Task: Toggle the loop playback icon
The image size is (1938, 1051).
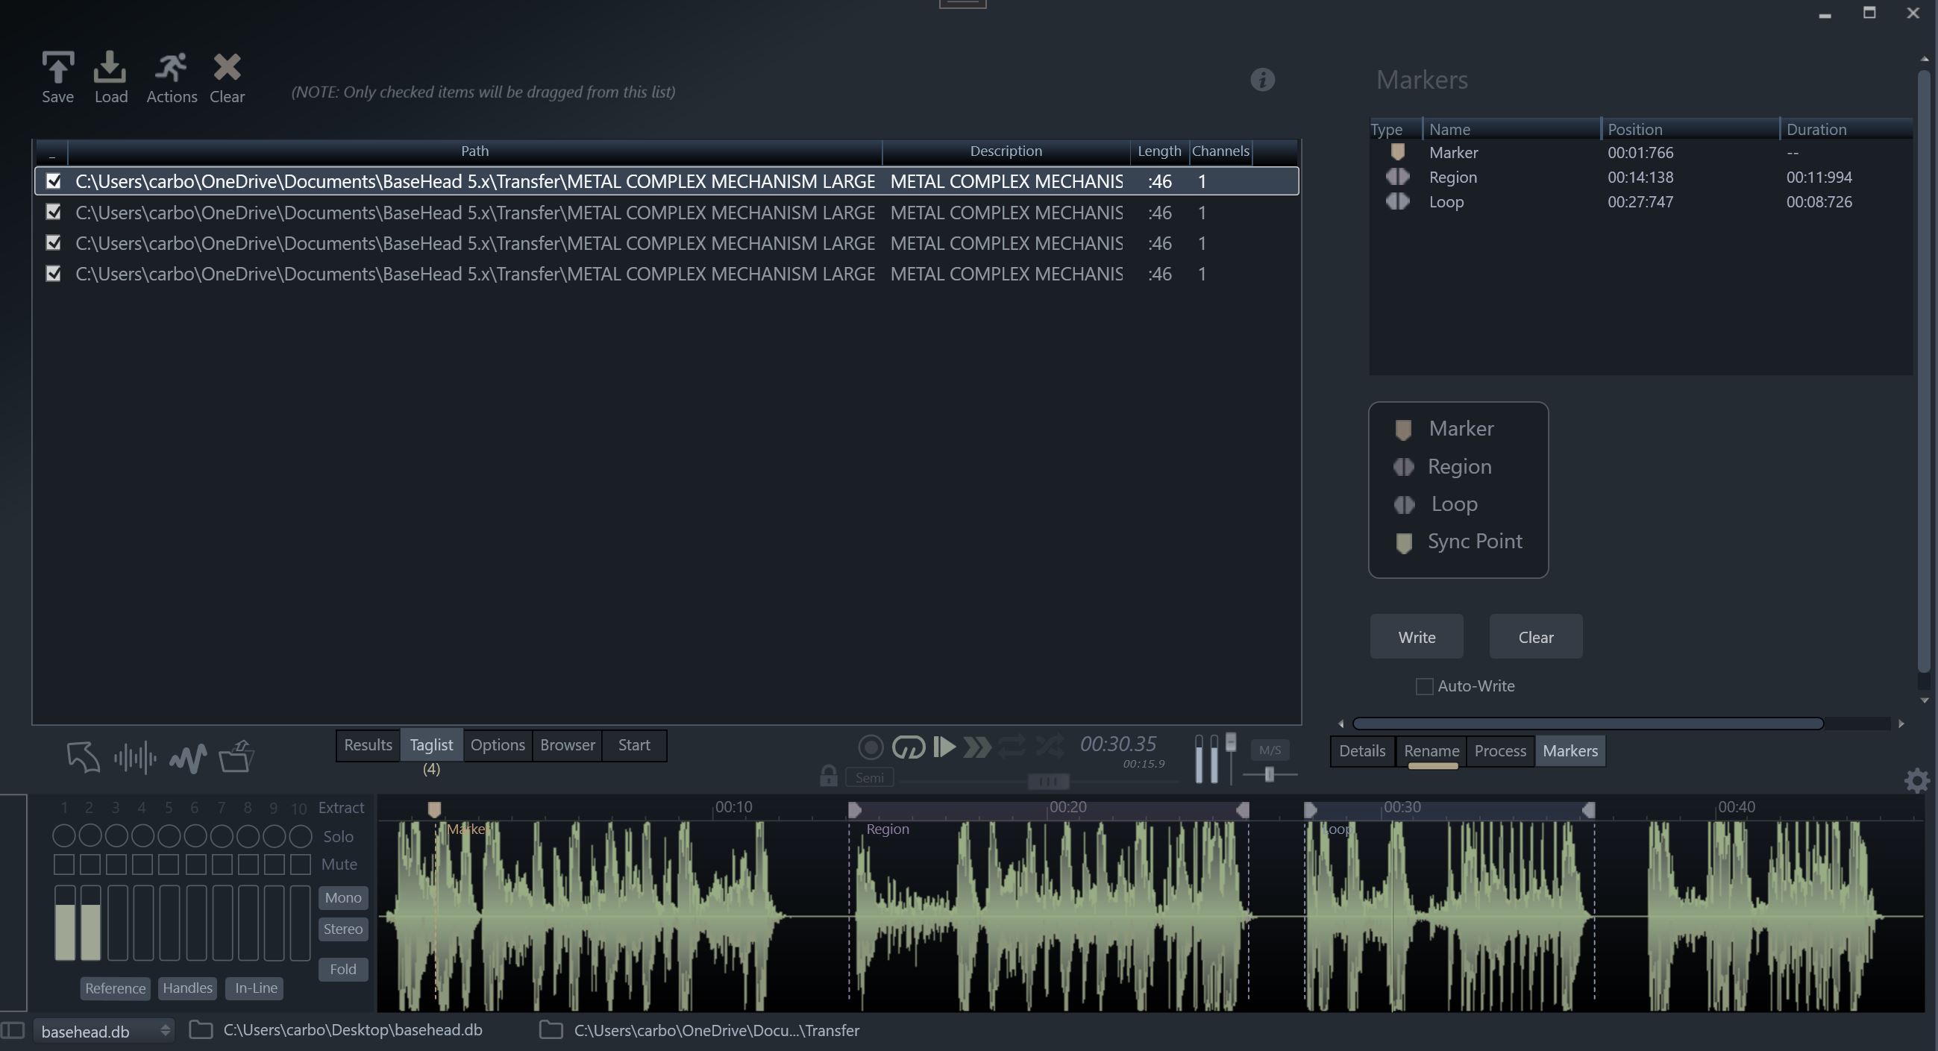Action: coord(908,747)
